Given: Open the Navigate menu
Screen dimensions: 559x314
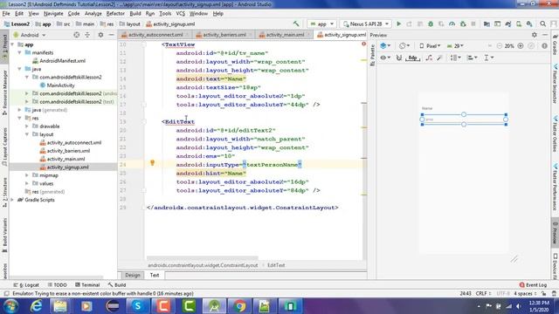Looking at the screenshot, I should click(x=53, y=14).
